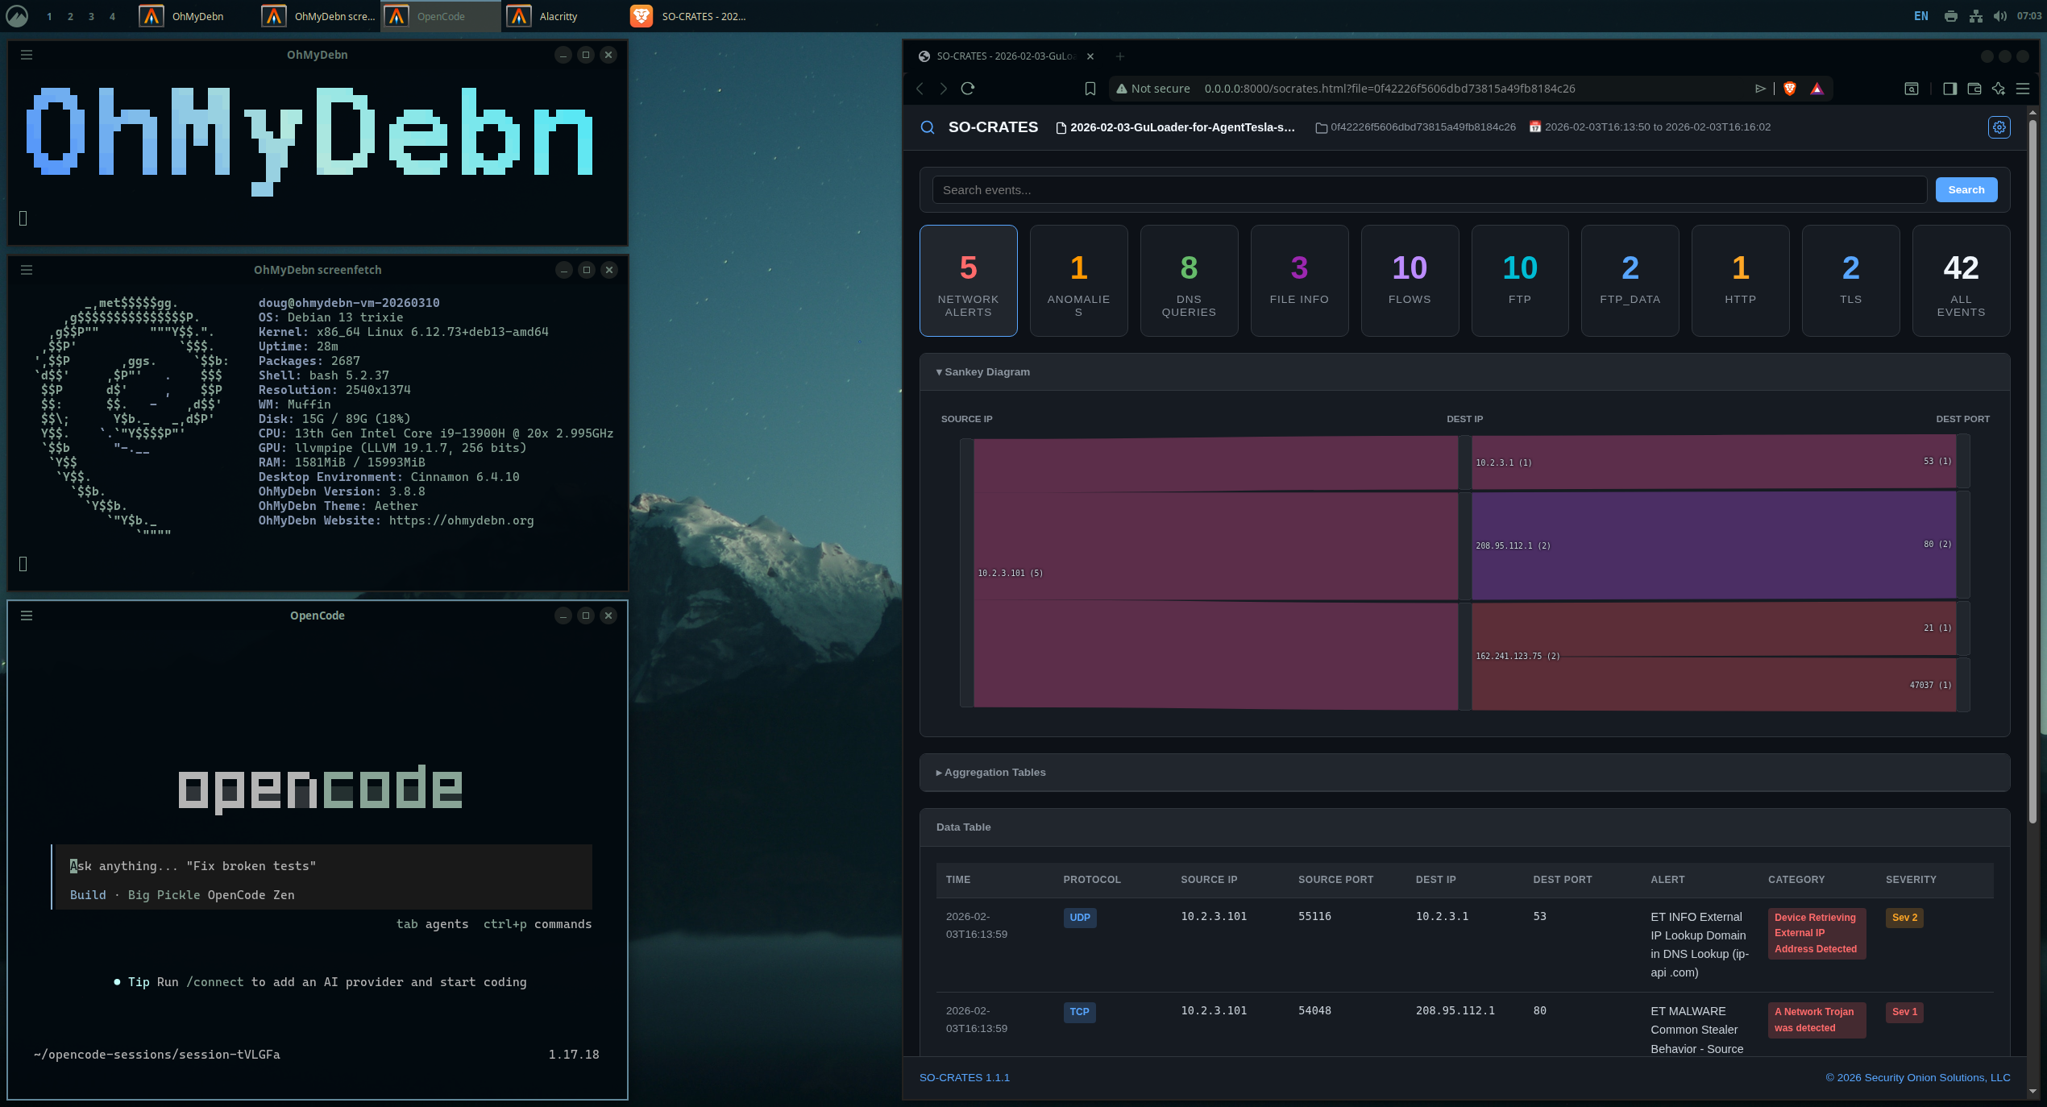Click the SO-CRATES 1.1.1 footer link
This screenshot has height=1107, width=2047.
coord(965,1078)
